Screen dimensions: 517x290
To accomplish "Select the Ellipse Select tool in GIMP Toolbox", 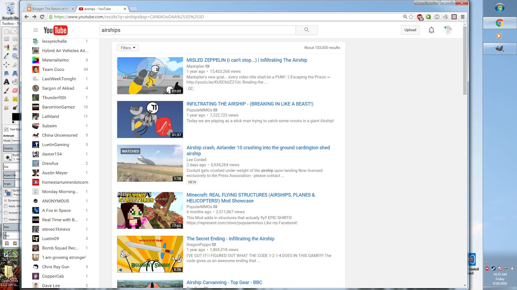I will (15, 39).
